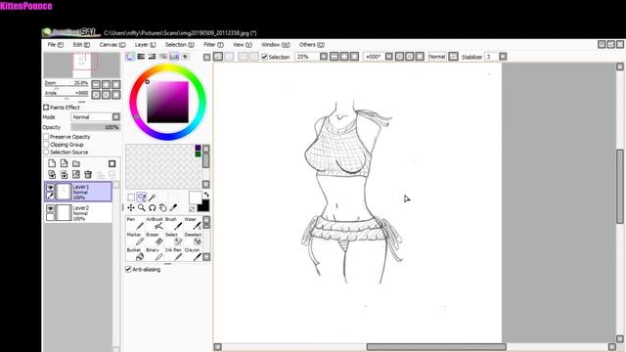The height and width of the screenshot is (352, 626).
Task: Select the Bucket fill tool
Action: tap(135, 254)
